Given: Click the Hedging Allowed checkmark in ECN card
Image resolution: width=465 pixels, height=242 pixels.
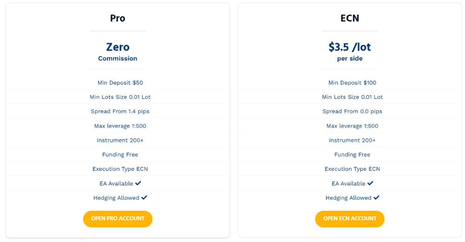Looking at the screenshot, I should pyautogui.click(x=376, y=198).
